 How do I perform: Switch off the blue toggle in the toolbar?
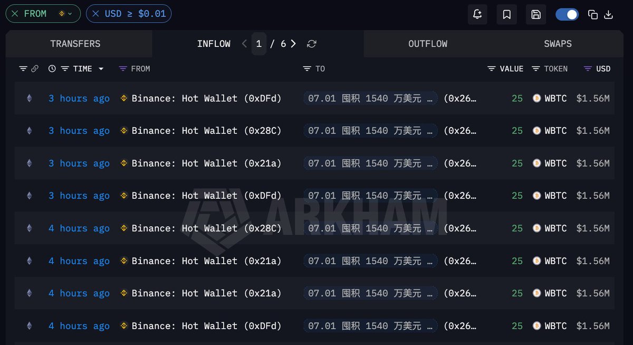(567, 14)
